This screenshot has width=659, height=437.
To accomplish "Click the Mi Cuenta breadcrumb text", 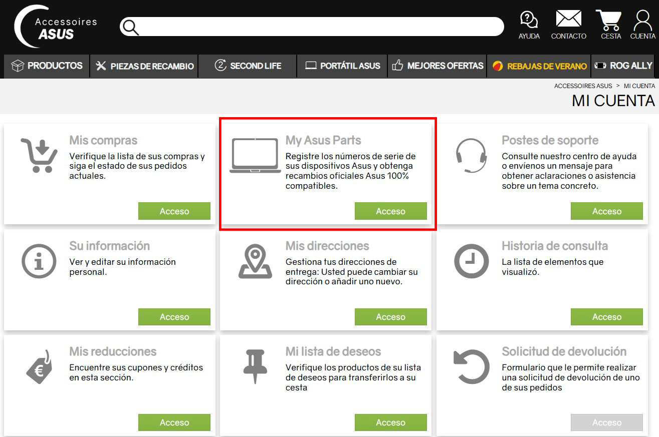I will pyautogui.click(x=639, y=86).
